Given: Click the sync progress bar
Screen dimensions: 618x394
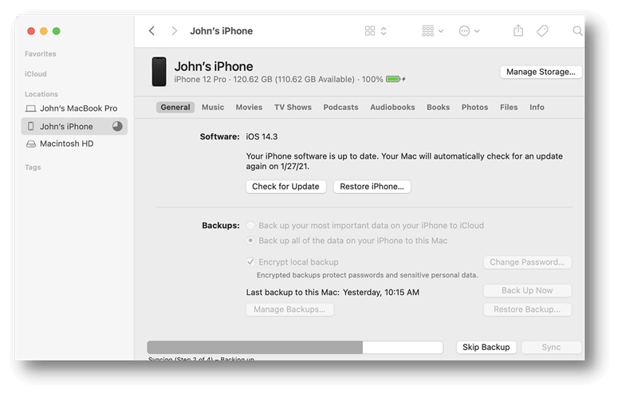Looking at the screenshot, I should [295, 348].
